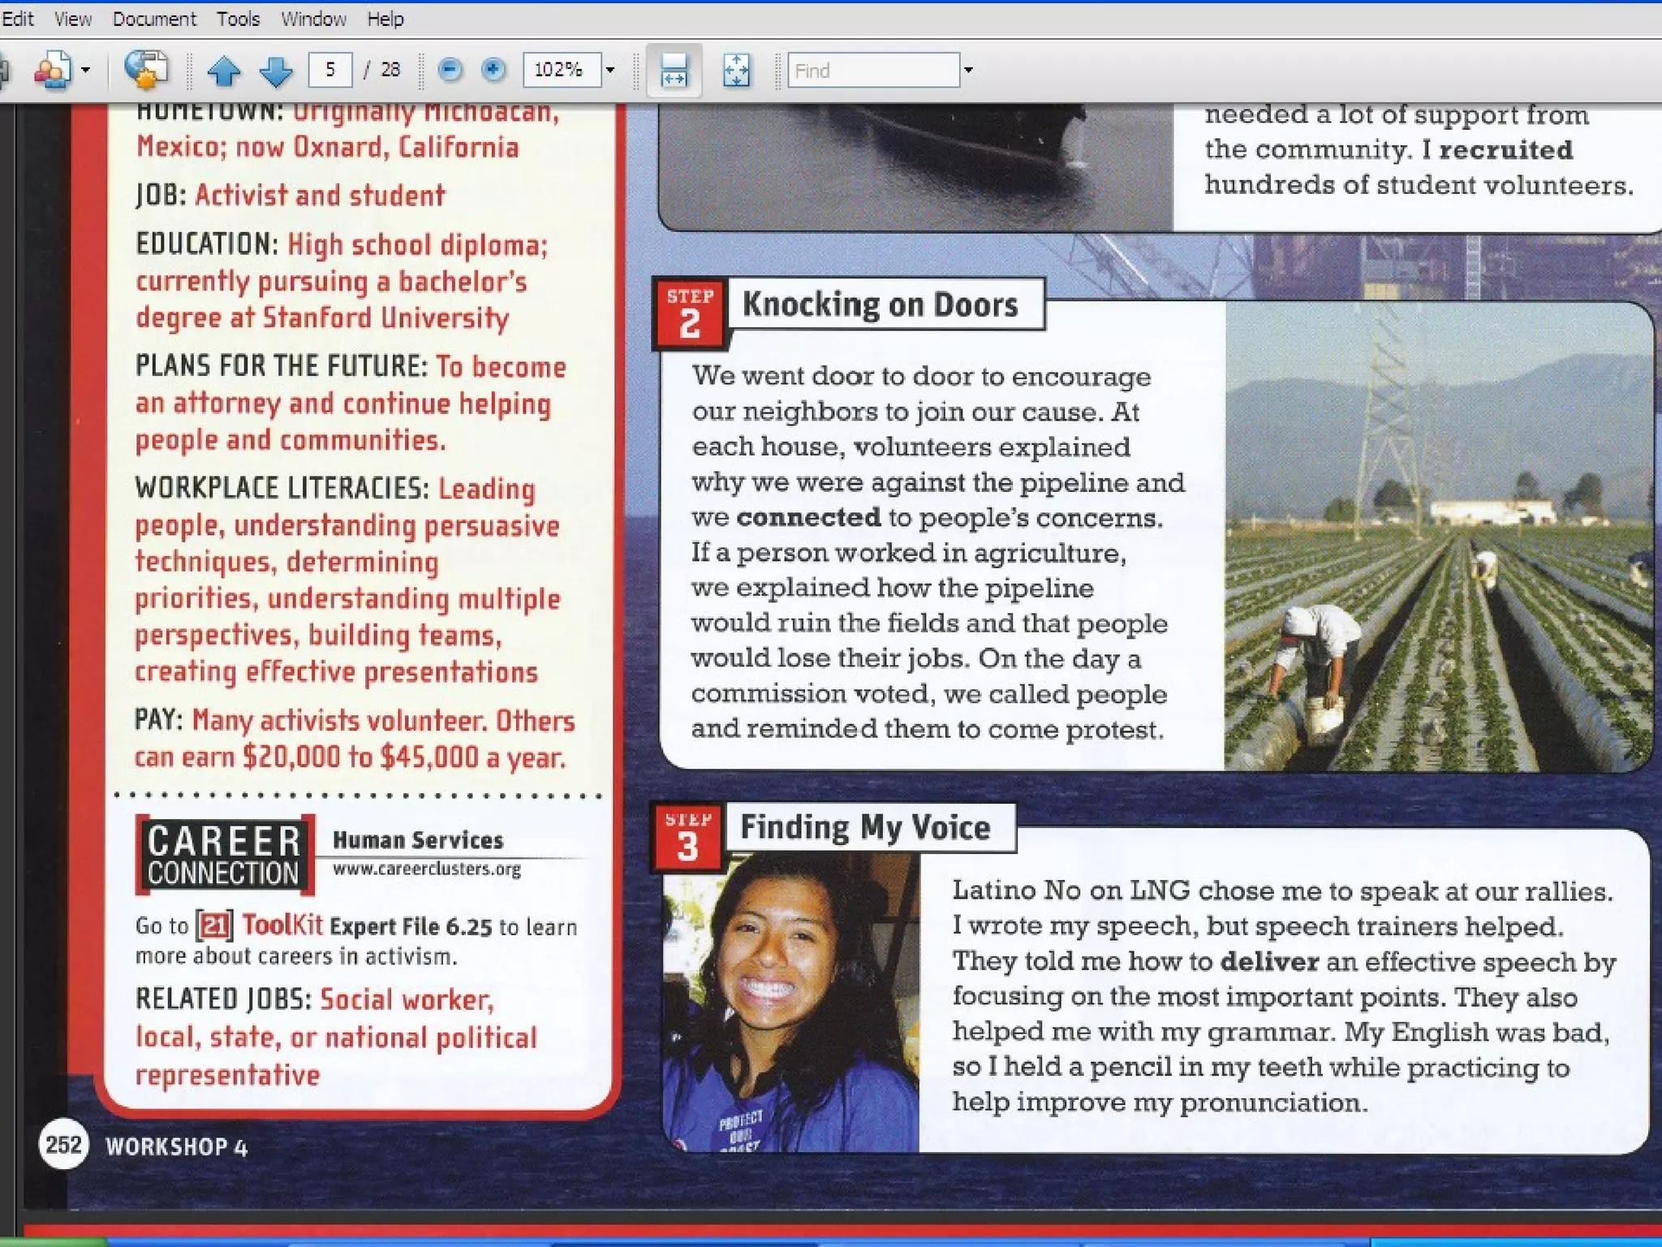This screenshot has width=1662, height=1247.
Task: Open the Document menu
Action: 154,19
